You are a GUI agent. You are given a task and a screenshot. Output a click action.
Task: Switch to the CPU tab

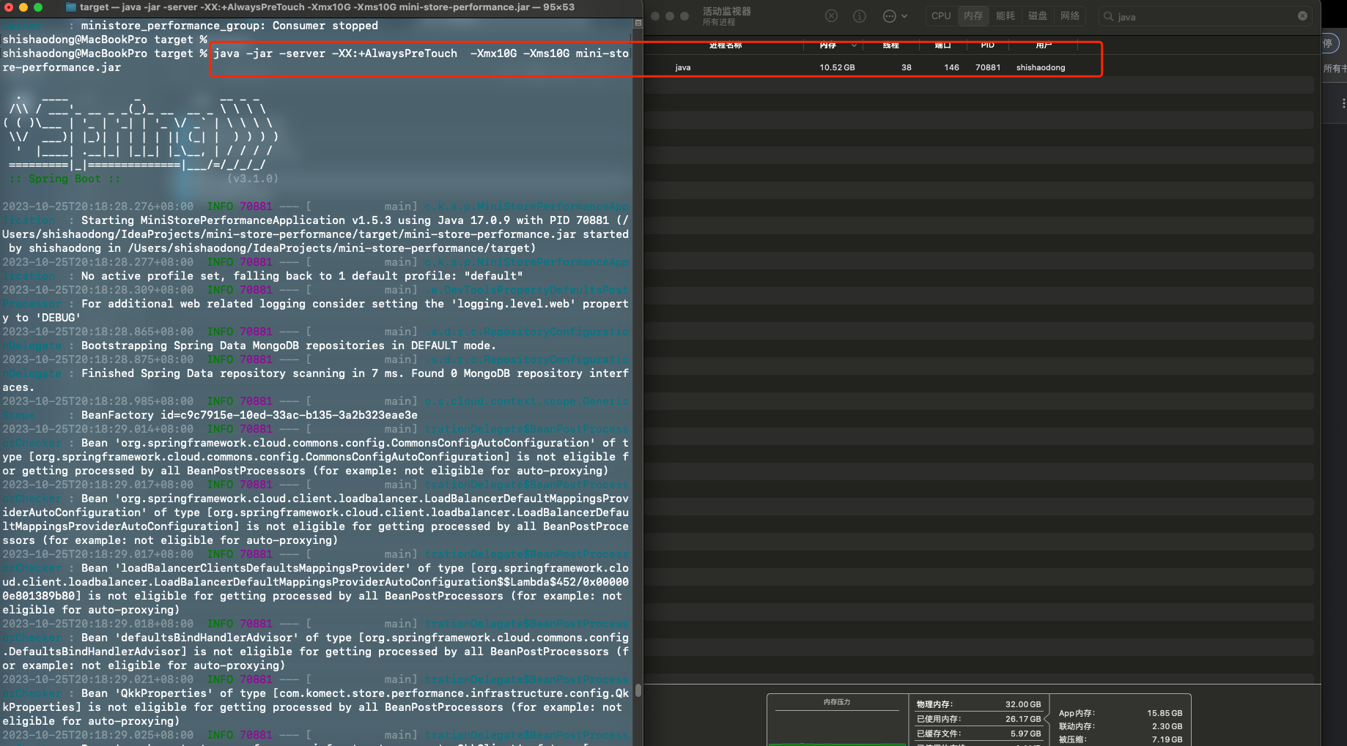click(941, 16)
